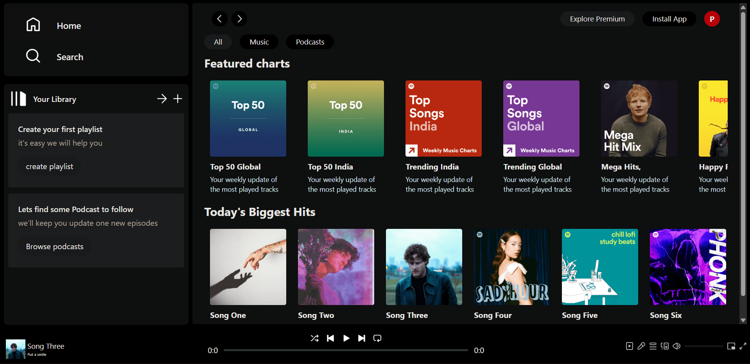Screen dimensions: 750x364
Task: Skip to the previous track
Action: [x=330, y=338]
